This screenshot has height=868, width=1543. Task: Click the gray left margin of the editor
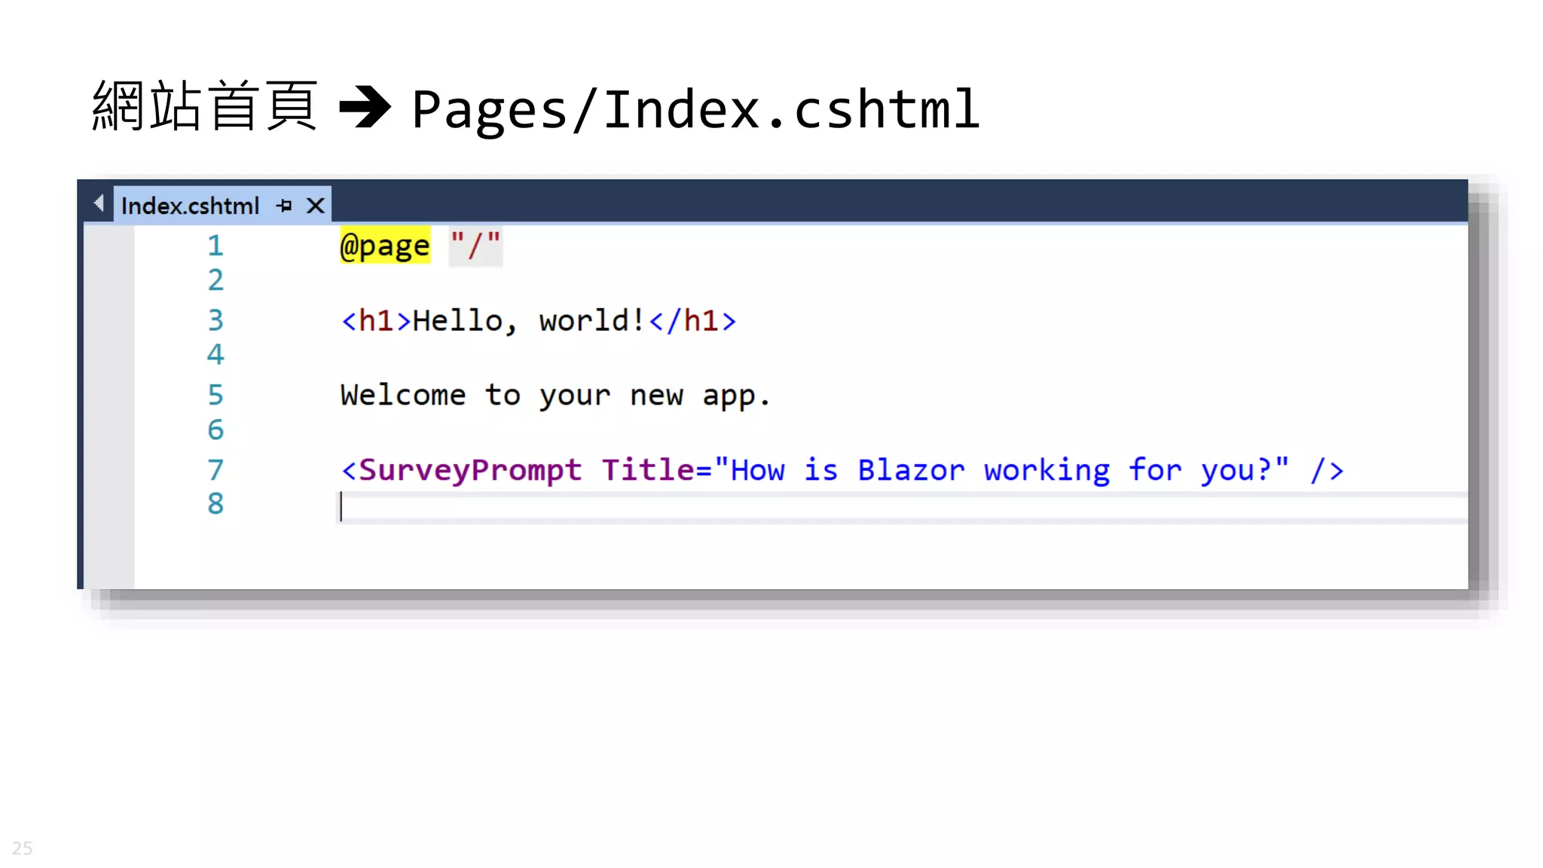(x=109, y=407)
